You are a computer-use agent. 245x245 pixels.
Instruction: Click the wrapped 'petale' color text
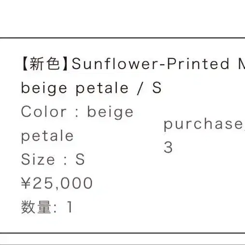(47, 136)
